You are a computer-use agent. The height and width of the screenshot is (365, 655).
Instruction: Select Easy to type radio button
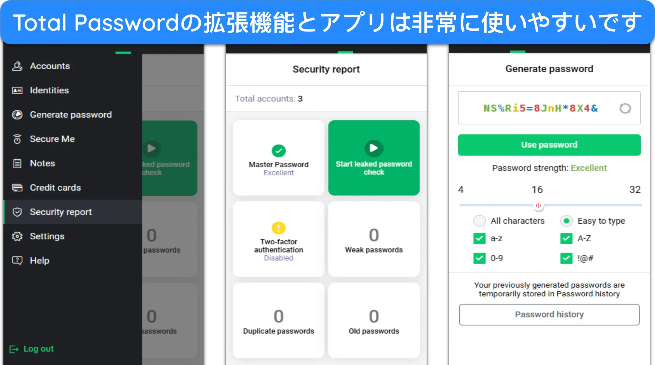coord(566,221)
